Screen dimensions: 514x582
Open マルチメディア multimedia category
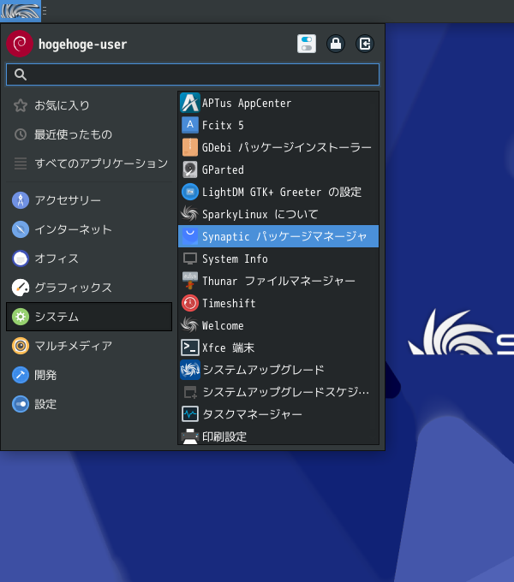(x=89, y=346)
